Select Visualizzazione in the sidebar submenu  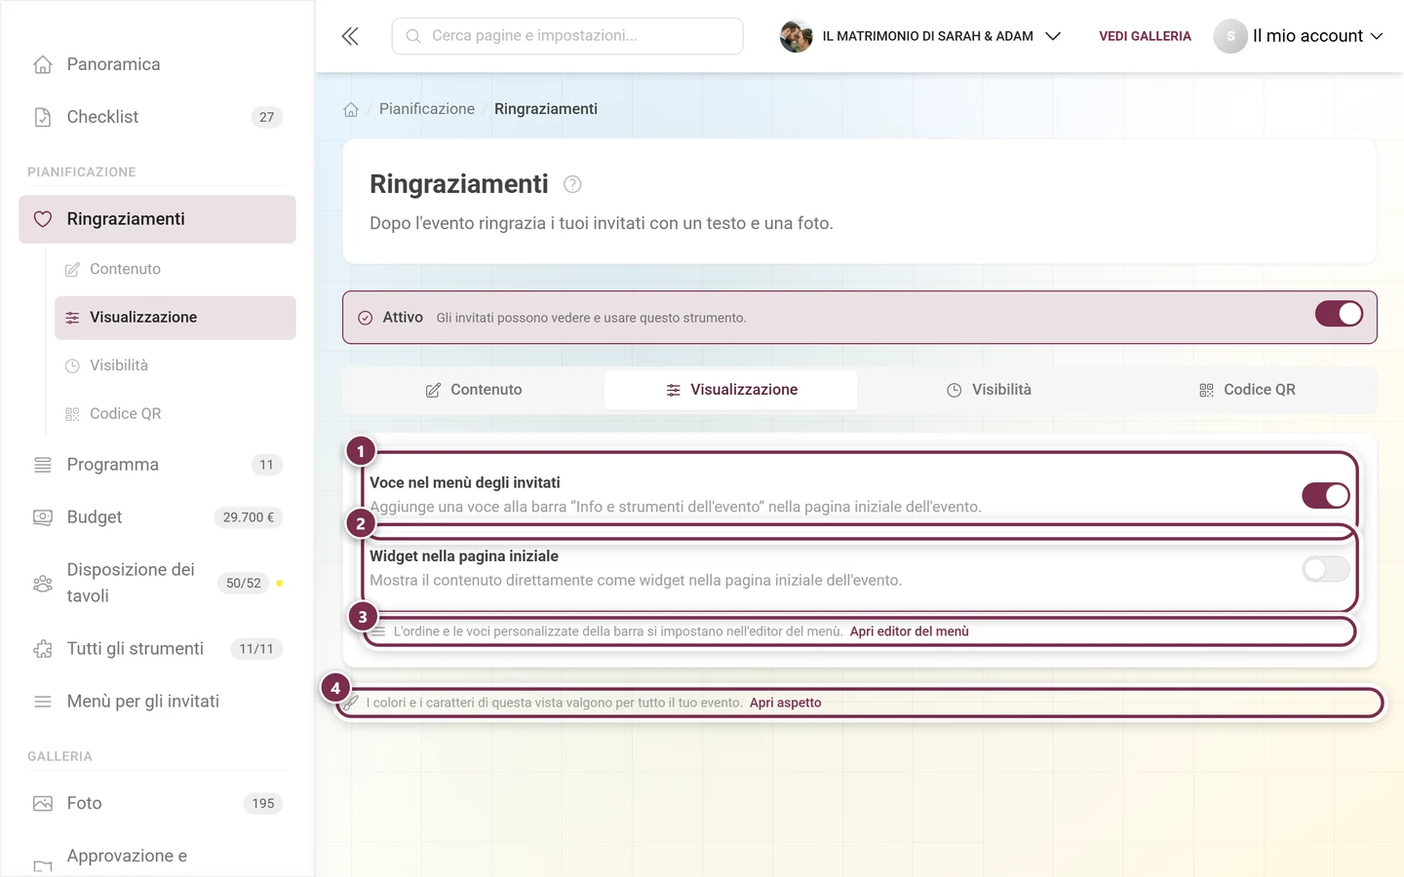[x=175, y=318]
